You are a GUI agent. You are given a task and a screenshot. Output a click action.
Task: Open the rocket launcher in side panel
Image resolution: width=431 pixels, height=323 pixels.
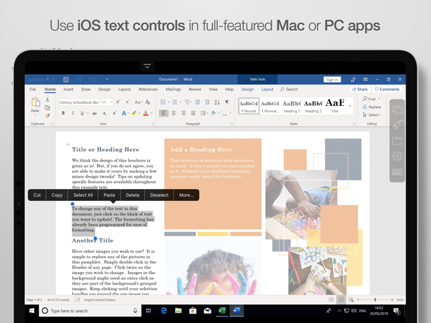tap(397, 125)
